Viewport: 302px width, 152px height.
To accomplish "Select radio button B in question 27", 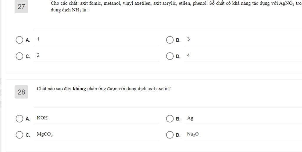I will 170,40.
